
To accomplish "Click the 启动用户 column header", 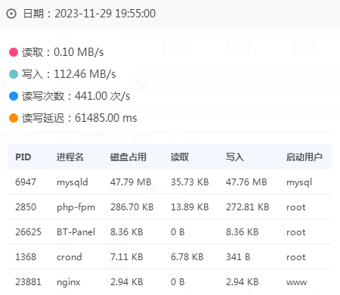I will (304, 157).
